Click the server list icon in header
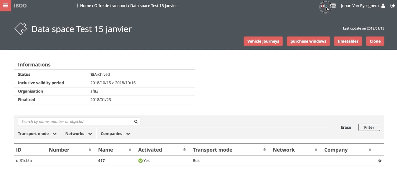The height and width of the screenshot is (169, 397). coord(333,6)
